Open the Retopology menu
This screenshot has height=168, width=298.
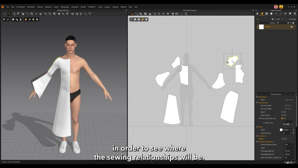point(65,7)
